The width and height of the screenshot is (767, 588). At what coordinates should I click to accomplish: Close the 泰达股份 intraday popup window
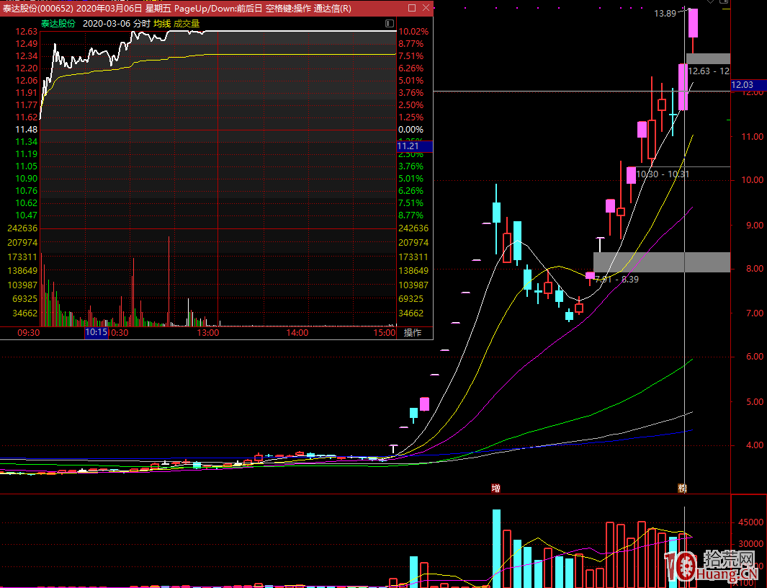426,8
